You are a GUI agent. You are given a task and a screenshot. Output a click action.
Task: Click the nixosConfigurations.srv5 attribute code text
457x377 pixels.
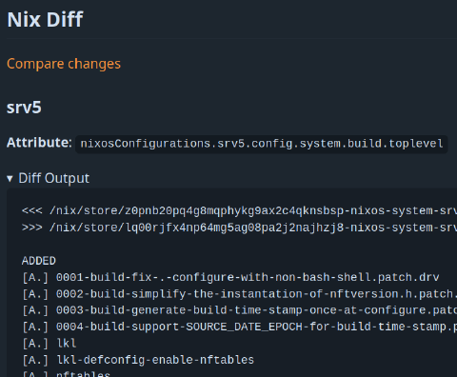click(262, 144)
